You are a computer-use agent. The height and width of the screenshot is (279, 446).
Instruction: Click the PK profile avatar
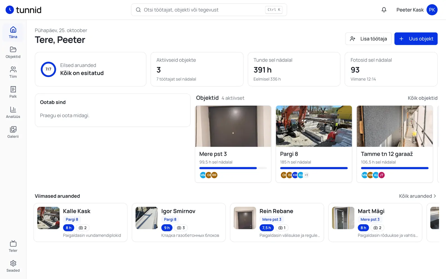tap(432, 10)
